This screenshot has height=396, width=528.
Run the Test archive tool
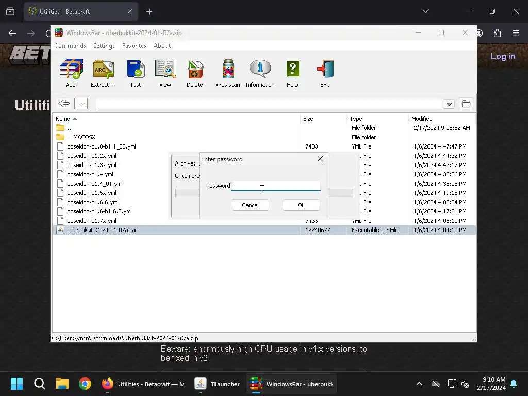tap(136, 73)
